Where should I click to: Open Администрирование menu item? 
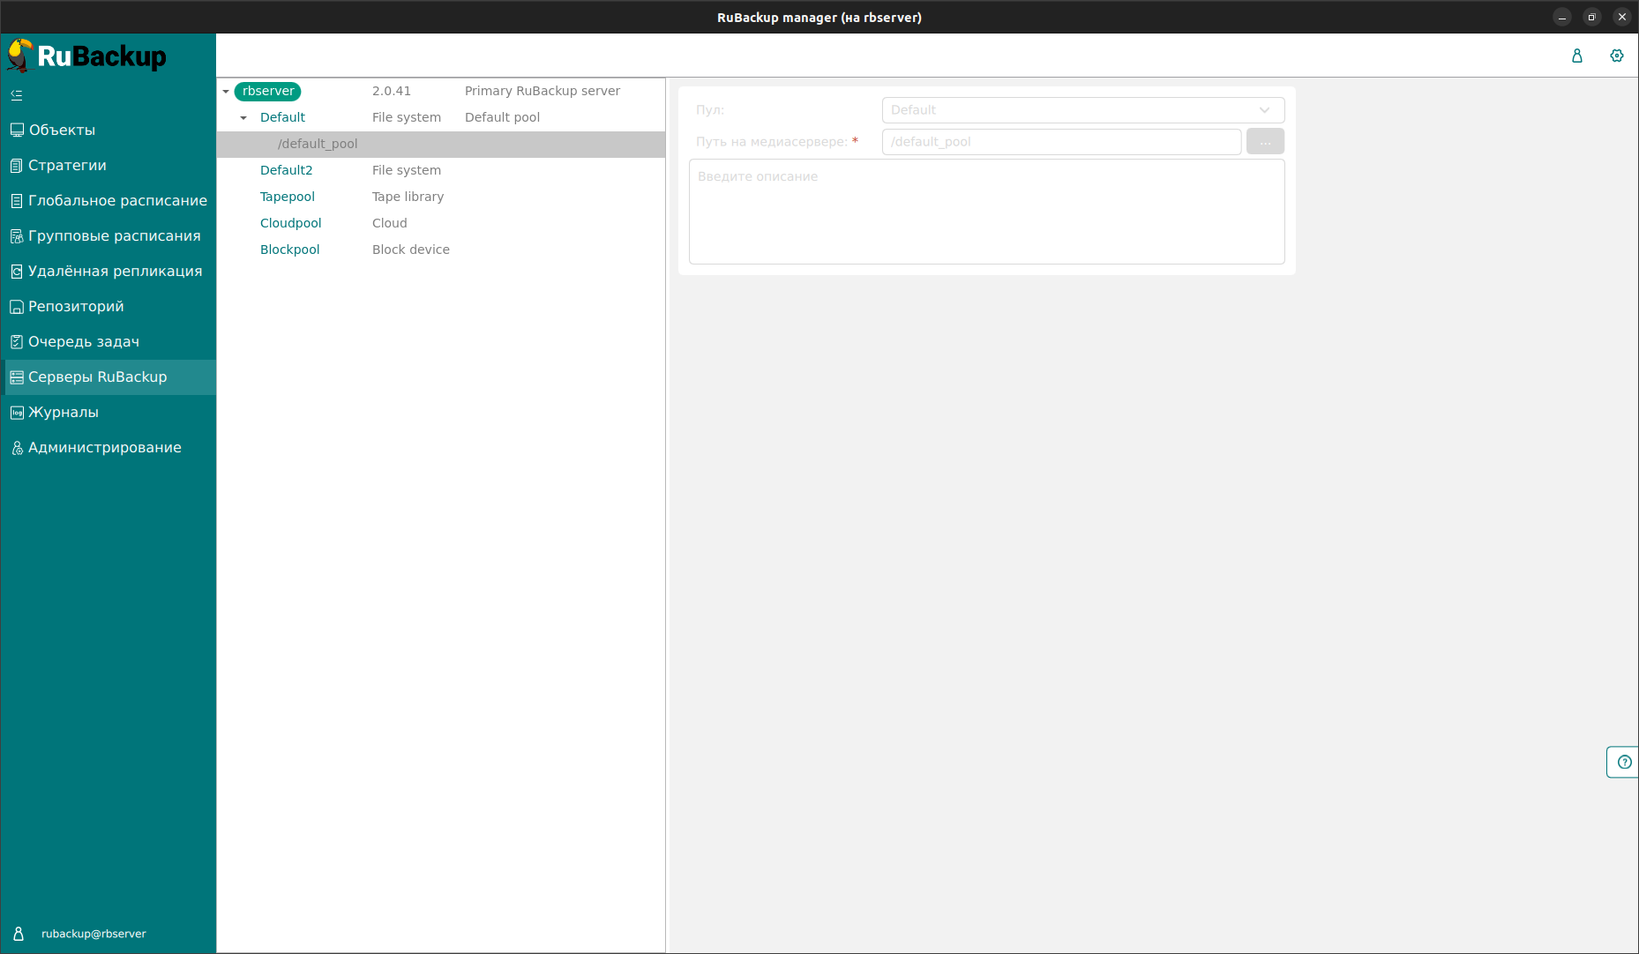pos(104,448)
